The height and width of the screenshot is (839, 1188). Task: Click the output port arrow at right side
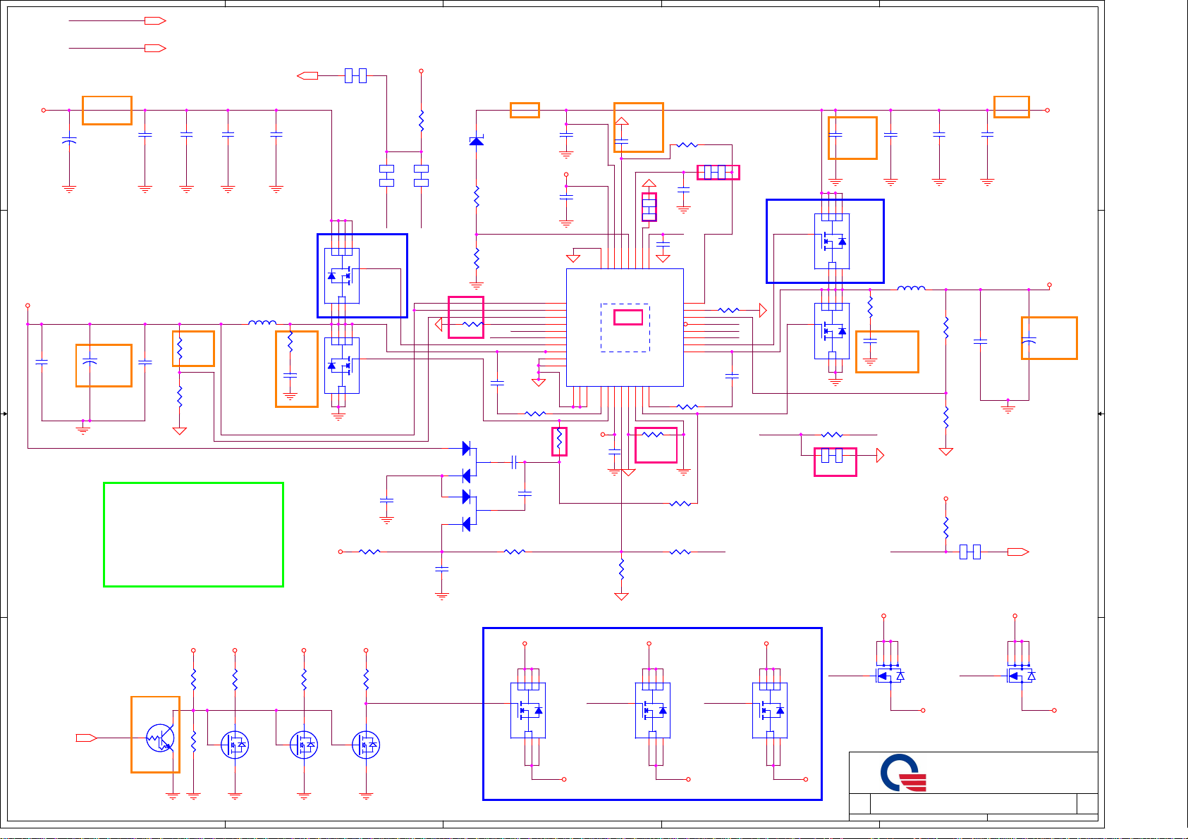tap(1018, 552)
